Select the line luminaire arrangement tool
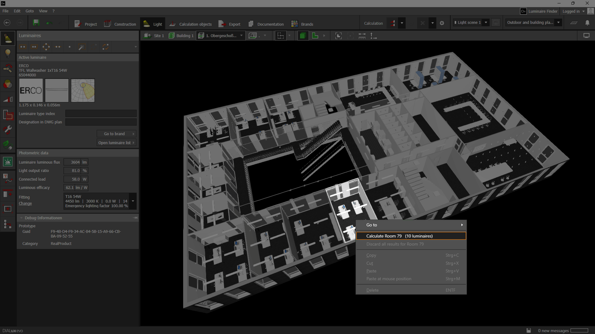 point(58,47)
